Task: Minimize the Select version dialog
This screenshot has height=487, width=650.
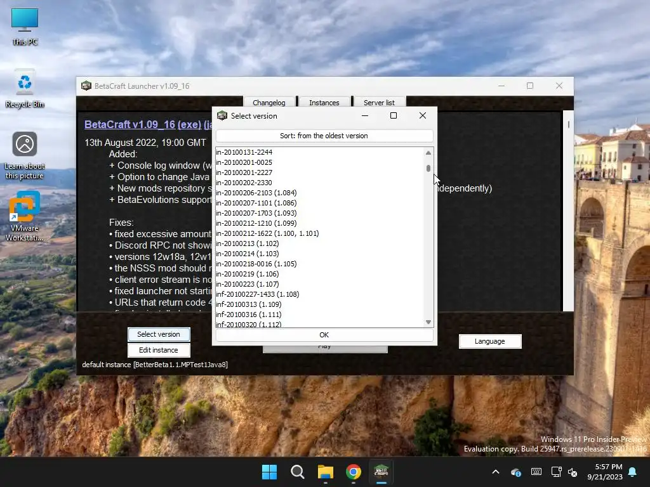Action: coord(365,115)
